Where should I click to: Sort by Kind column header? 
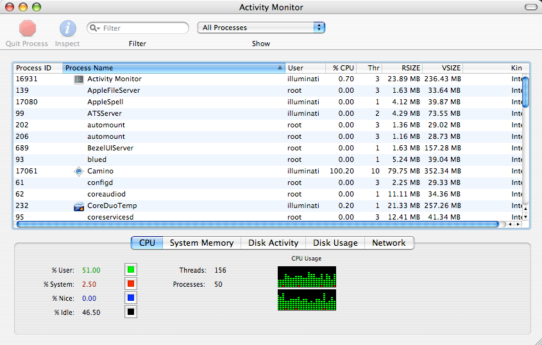496,68
